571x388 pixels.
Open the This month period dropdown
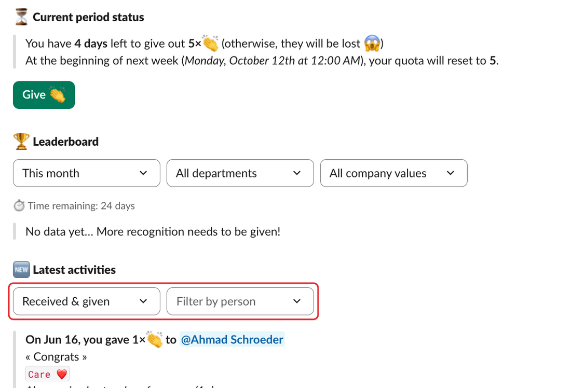[x=87, y=173]
